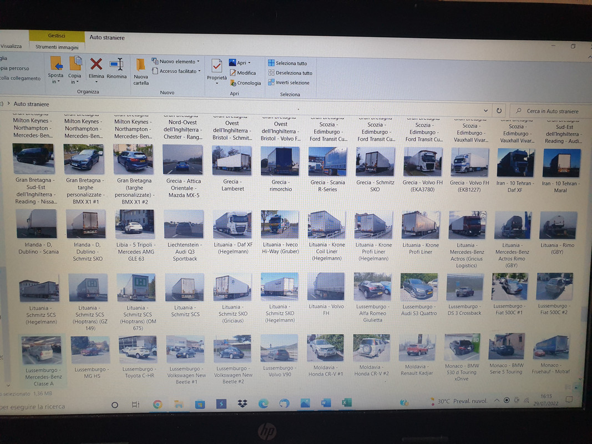Create a Nuova cartella
This screenshot has height=444, width=592.
click(x=141, y=72)
